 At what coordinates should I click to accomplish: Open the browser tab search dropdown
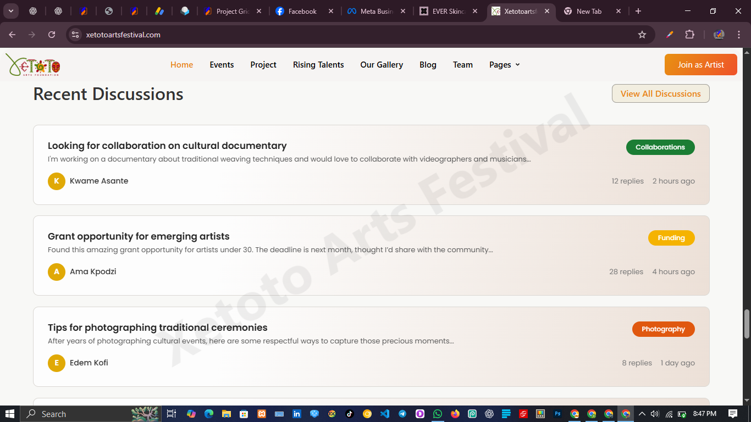click(x=11, y=11)
